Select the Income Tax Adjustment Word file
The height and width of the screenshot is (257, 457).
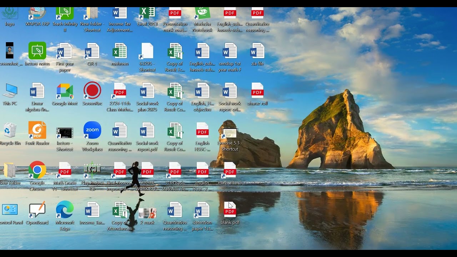pyautogui.click(x=120, y=20)
